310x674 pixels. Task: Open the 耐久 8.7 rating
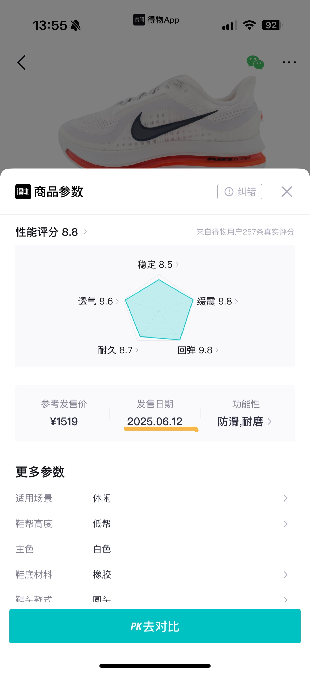(x=118, y=350)
